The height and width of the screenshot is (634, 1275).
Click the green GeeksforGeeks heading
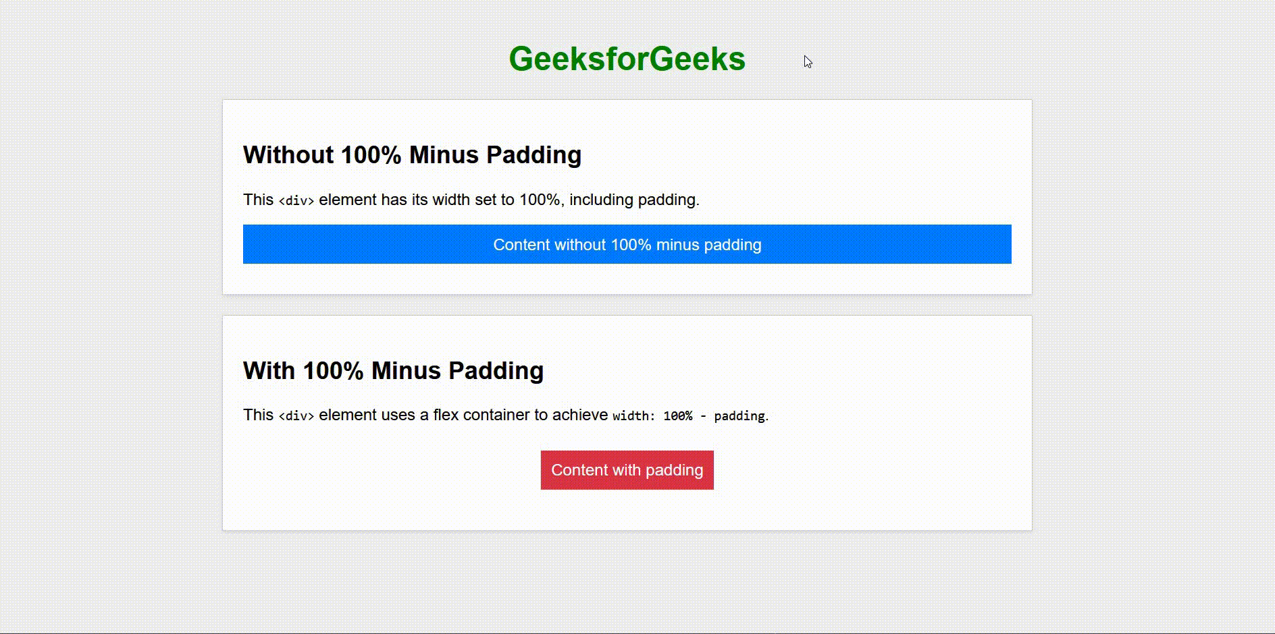point(627,59)
